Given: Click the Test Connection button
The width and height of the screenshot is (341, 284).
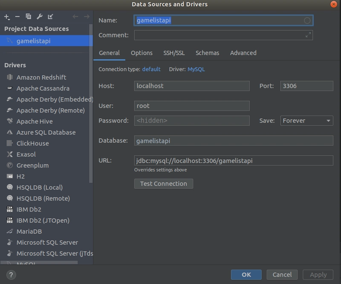Looking at the screenshot, I should [x=164, y=184].
